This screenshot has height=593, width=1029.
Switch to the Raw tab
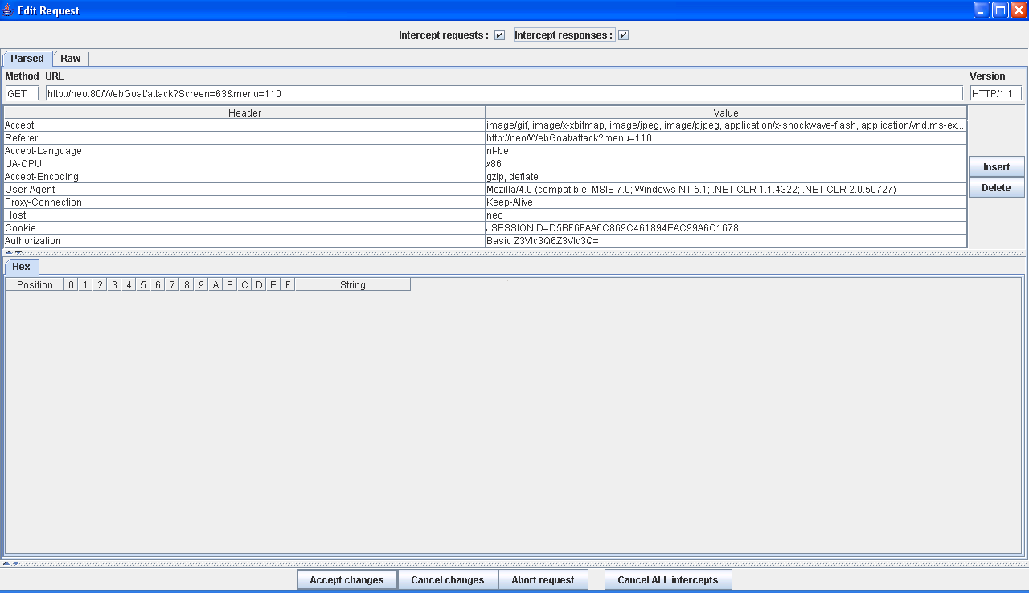point(71,59)
